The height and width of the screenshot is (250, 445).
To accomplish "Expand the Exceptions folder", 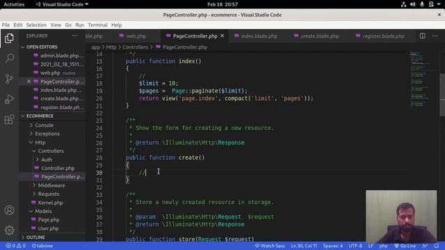I will (47, 133).
